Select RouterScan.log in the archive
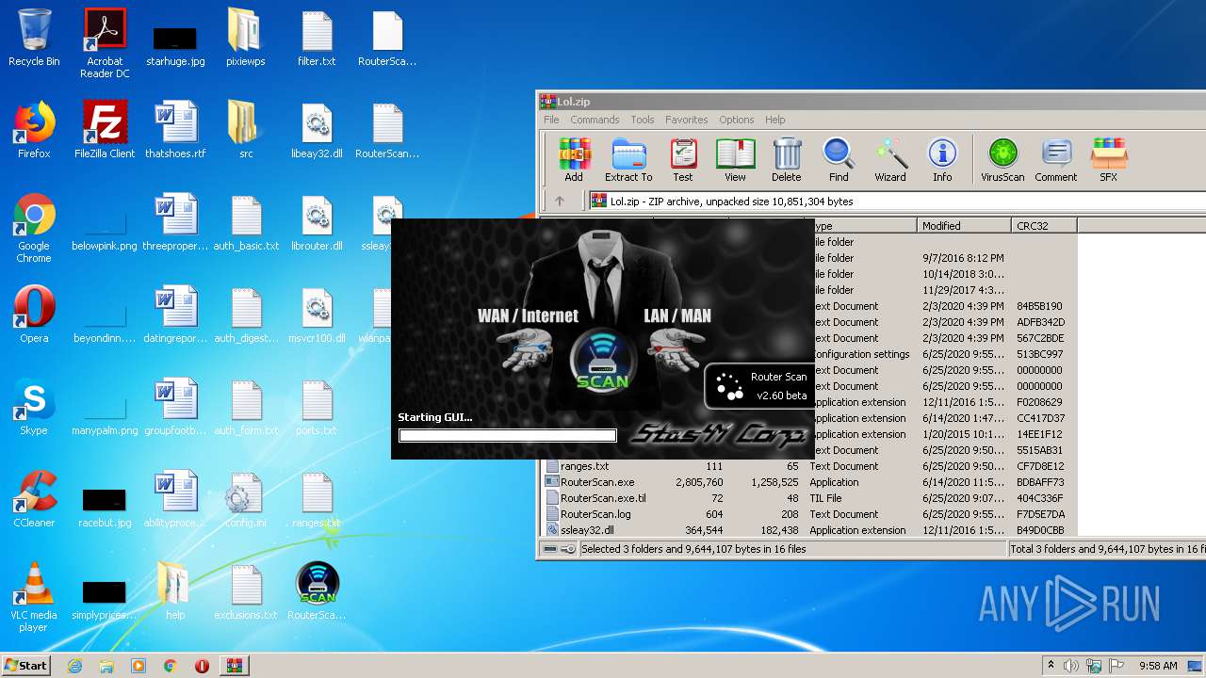 tap(595, 514)
